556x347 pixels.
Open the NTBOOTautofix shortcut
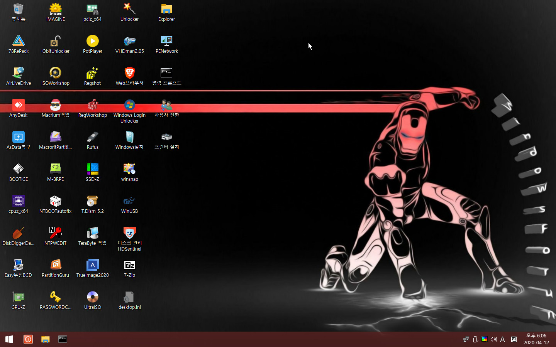click(56, 204)
